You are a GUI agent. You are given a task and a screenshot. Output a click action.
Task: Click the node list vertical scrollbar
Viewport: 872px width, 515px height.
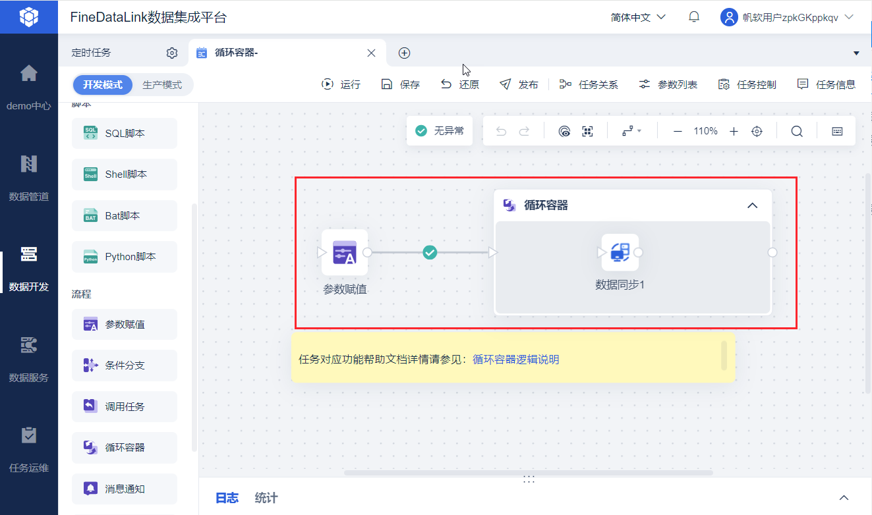pyautogui.click(x=194, y=328)
